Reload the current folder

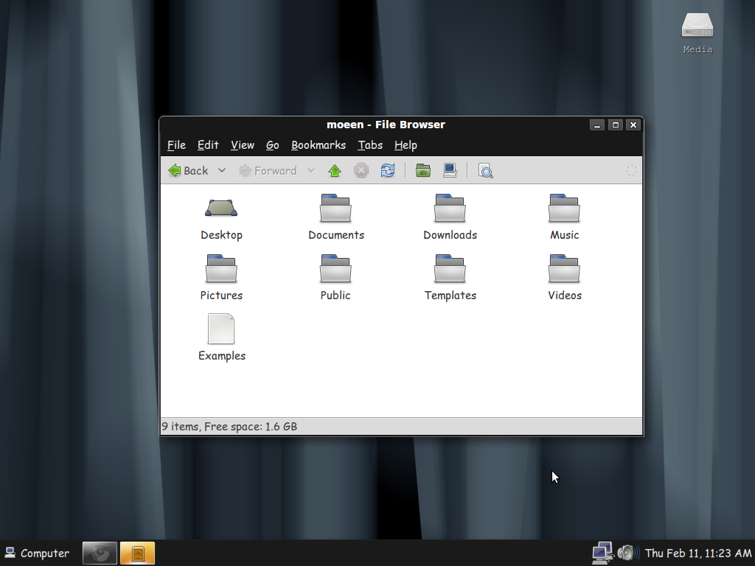388,170
